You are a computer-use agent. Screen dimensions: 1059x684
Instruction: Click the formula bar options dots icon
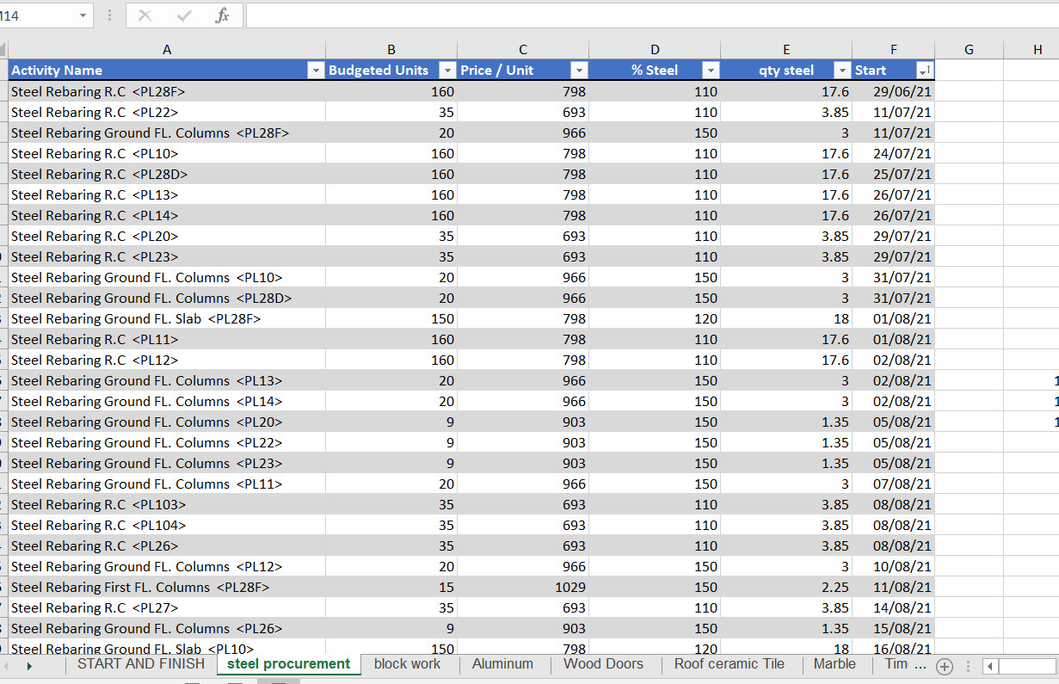click(x=110, y=15)
